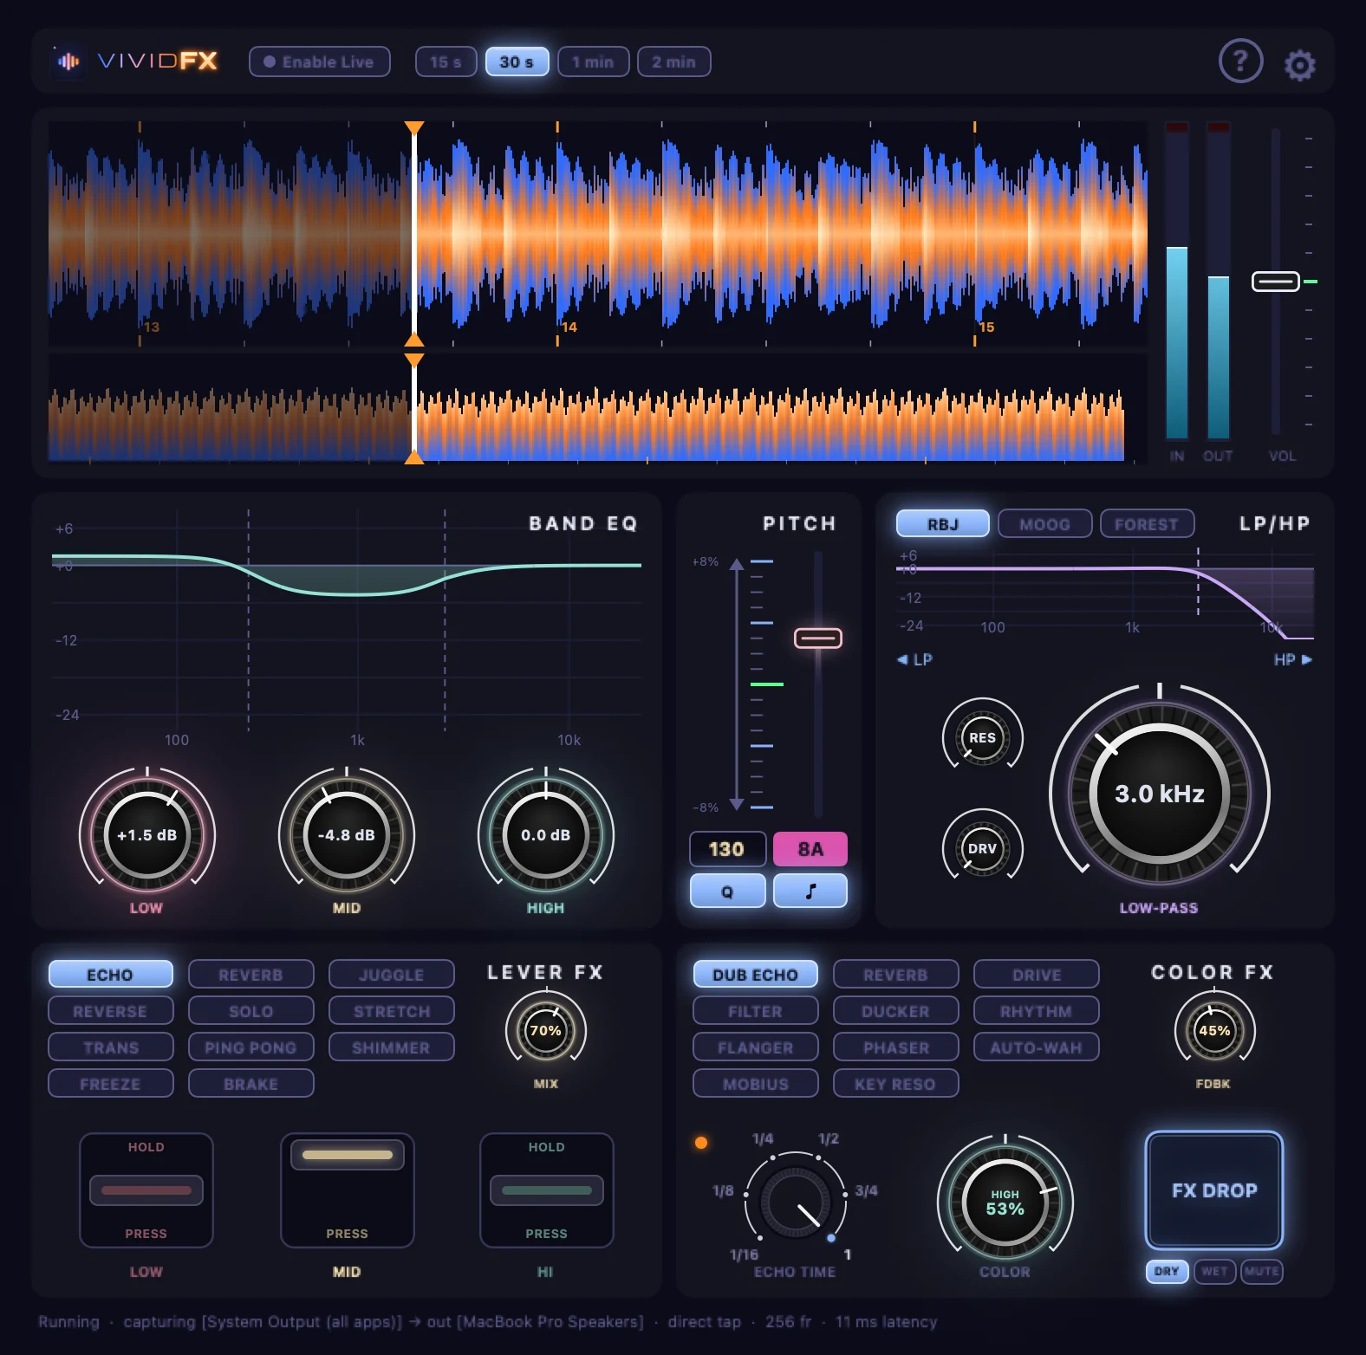Click the RES resonance knob
The width and height of the screenshot is (1366, 1355).
tap(982, 738)
